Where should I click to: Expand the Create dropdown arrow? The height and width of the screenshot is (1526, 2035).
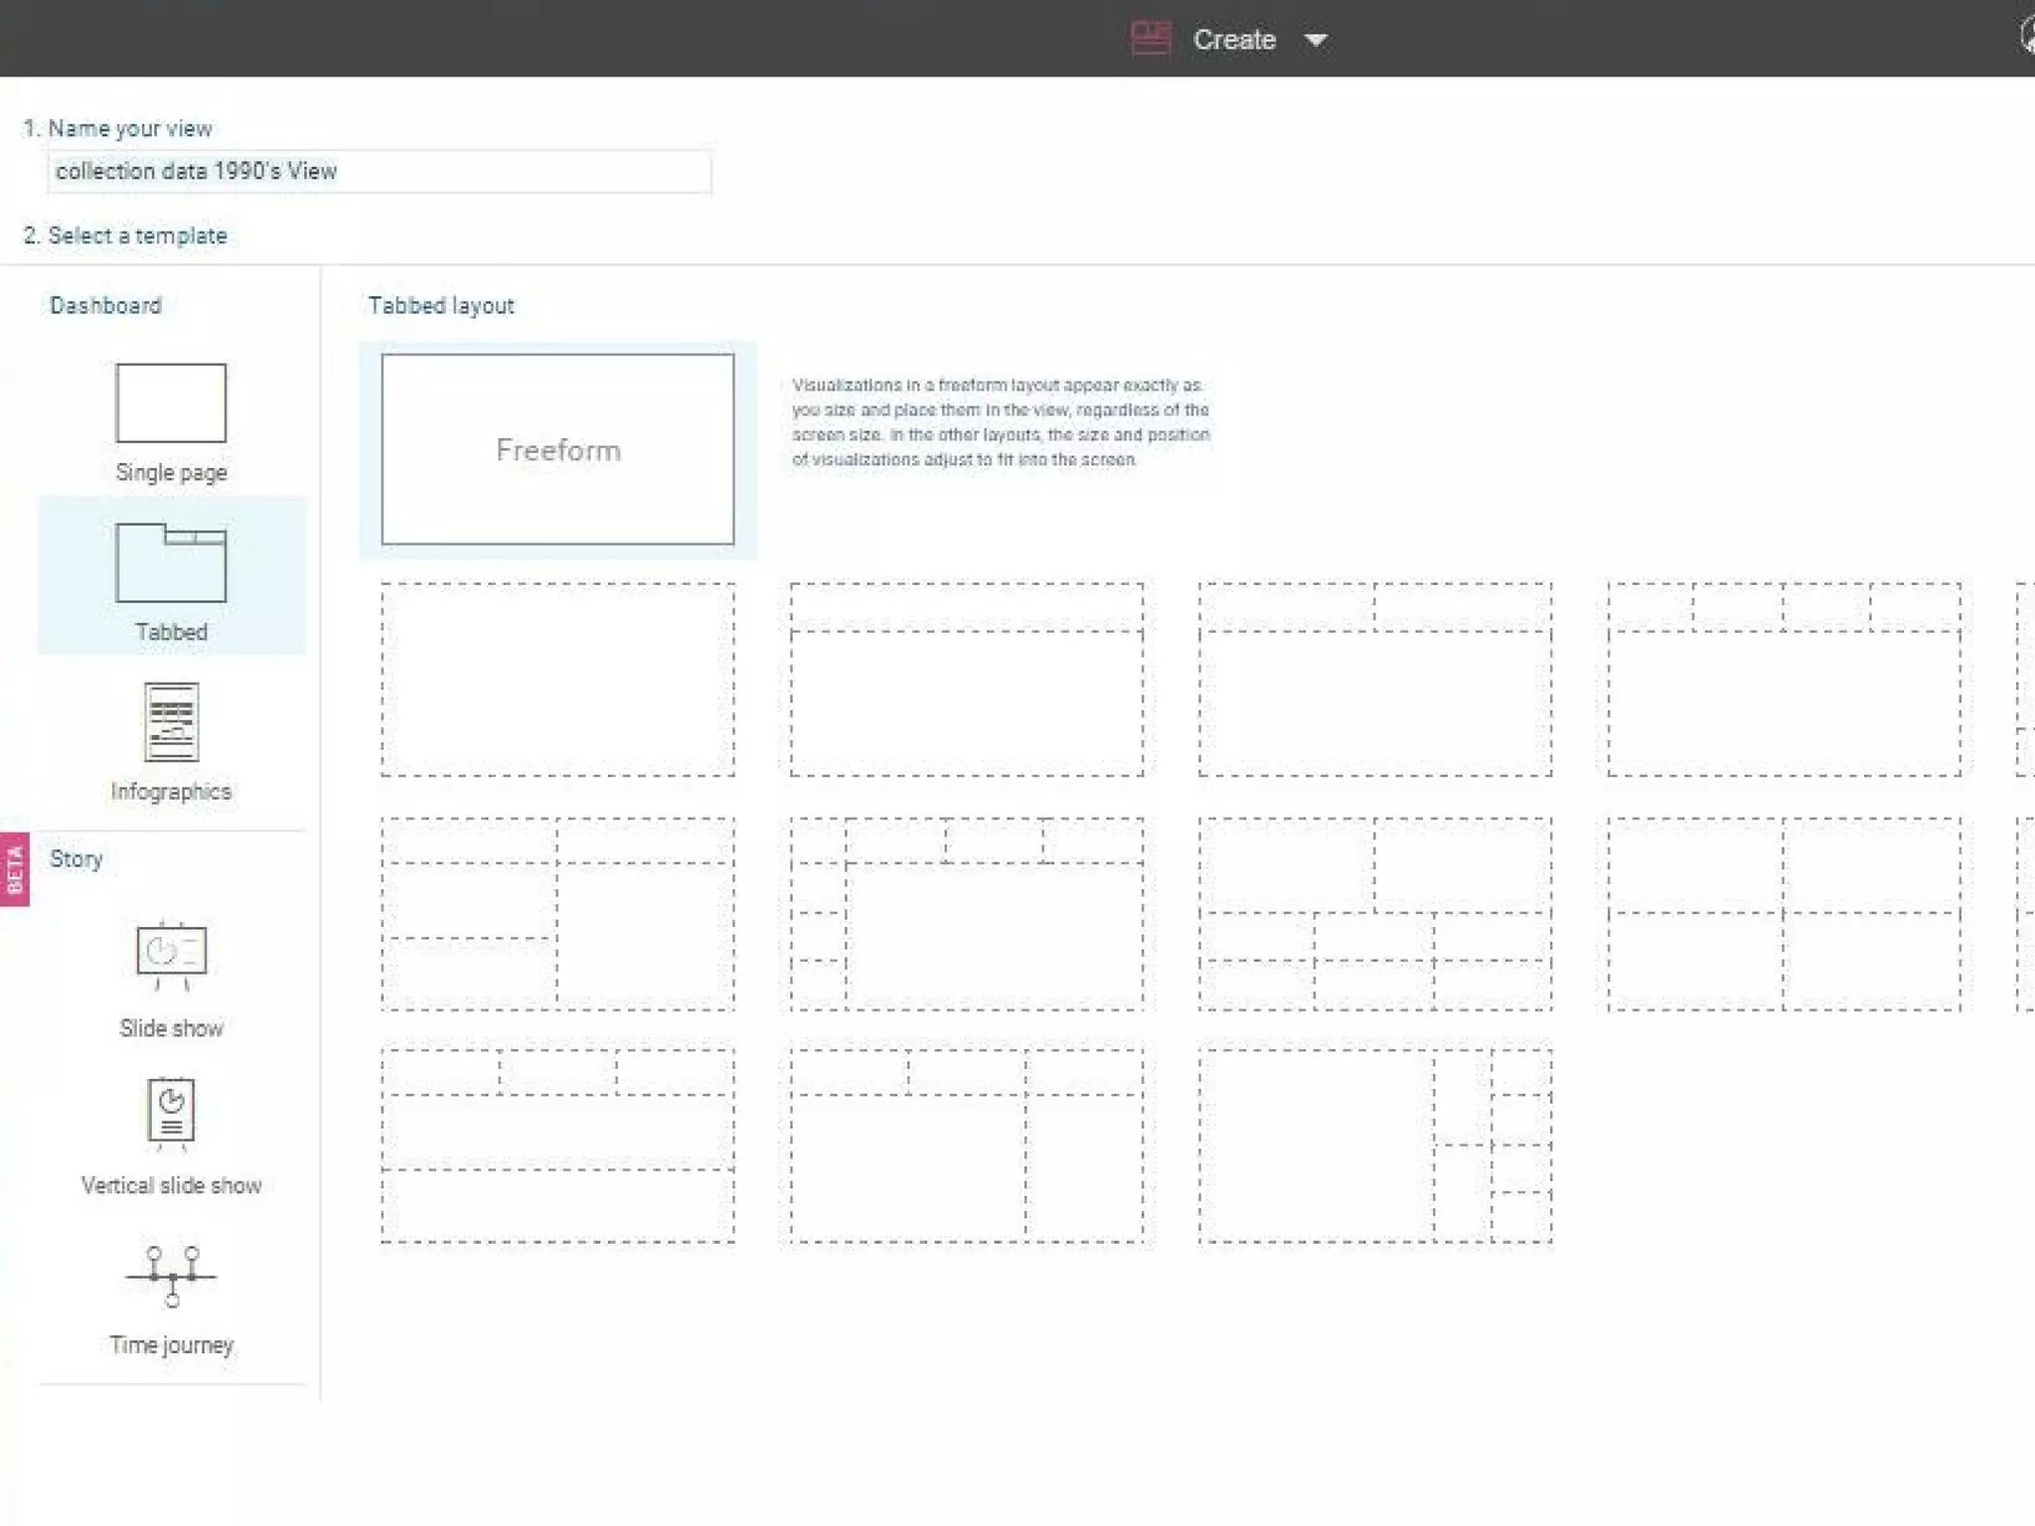point(1316,41)
